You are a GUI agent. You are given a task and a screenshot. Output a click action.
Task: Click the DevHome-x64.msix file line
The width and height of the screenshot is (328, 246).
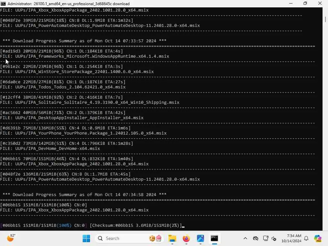point(50,149)
